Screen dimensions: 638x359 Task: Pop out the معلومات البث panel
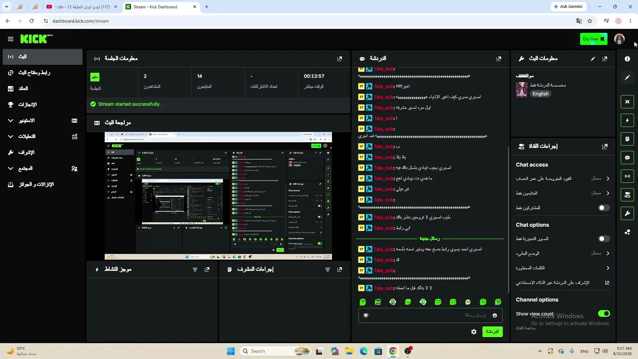tap(605, 59)
